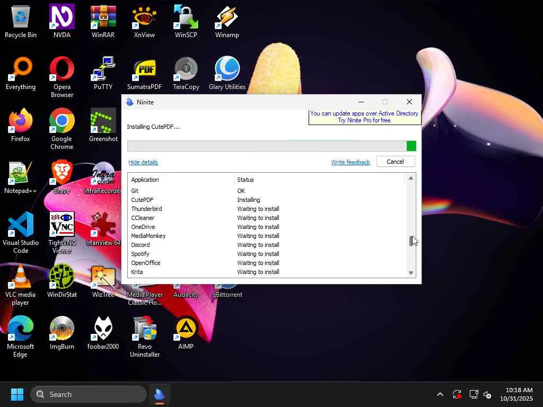Select the Firefox desktop shortcut
This screenshot has width=543, height=407.
click(x=21, y=125)
